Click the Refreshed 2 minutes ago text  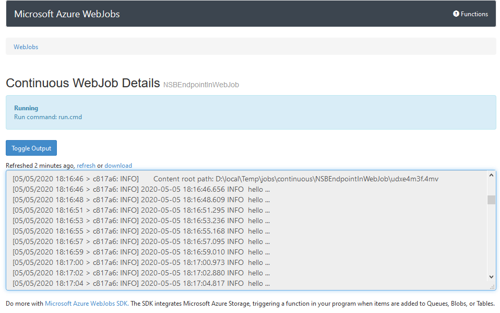[x=39, y=165]
